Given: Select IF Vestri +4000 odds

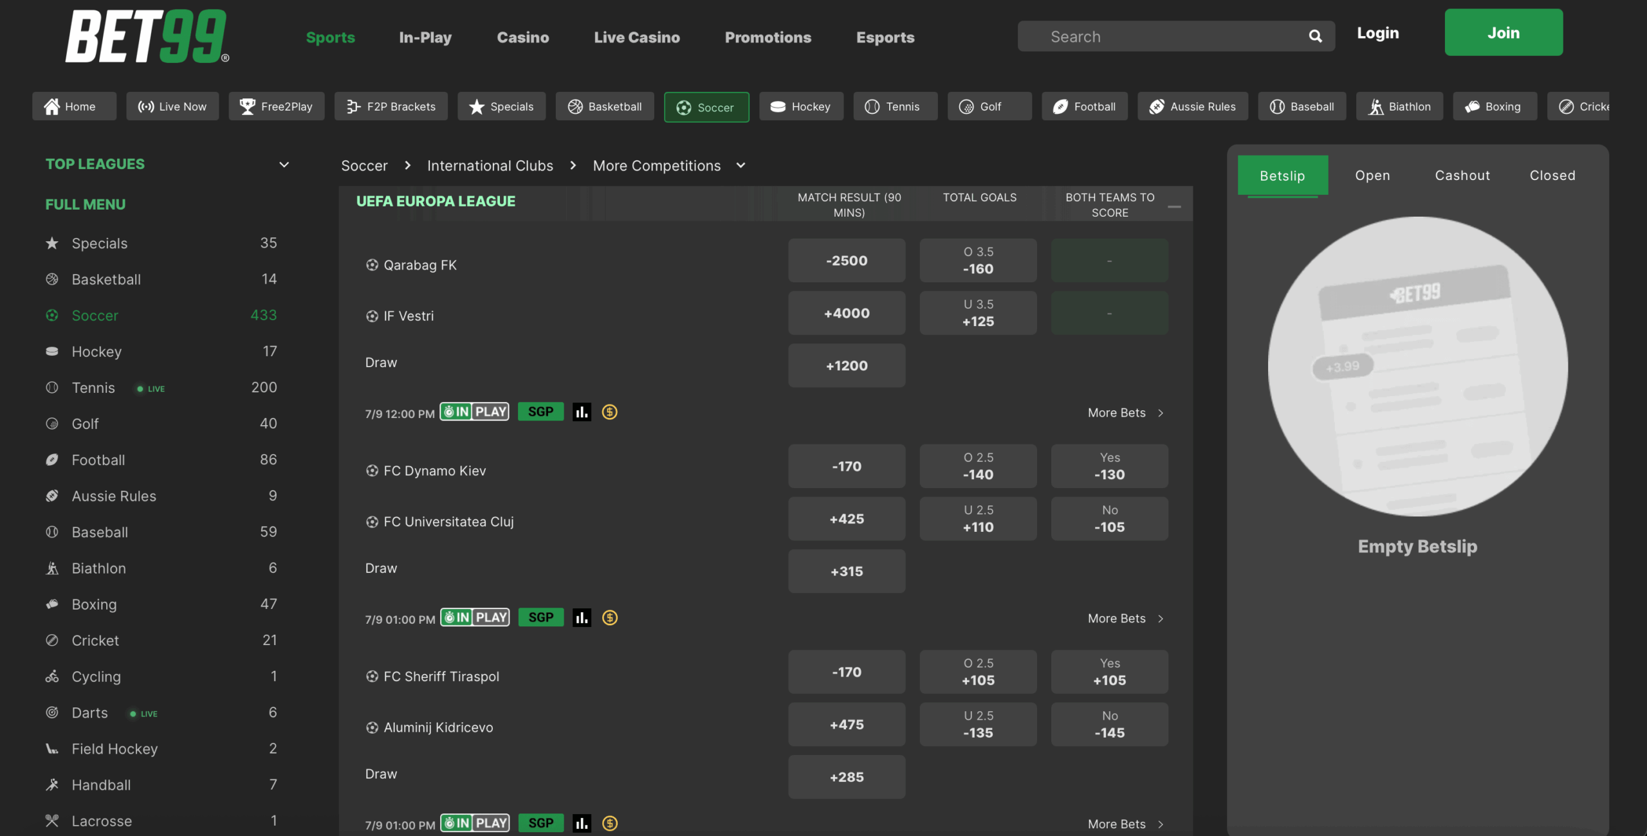Looking at the screenshot, I should click(x=847, y=313).
